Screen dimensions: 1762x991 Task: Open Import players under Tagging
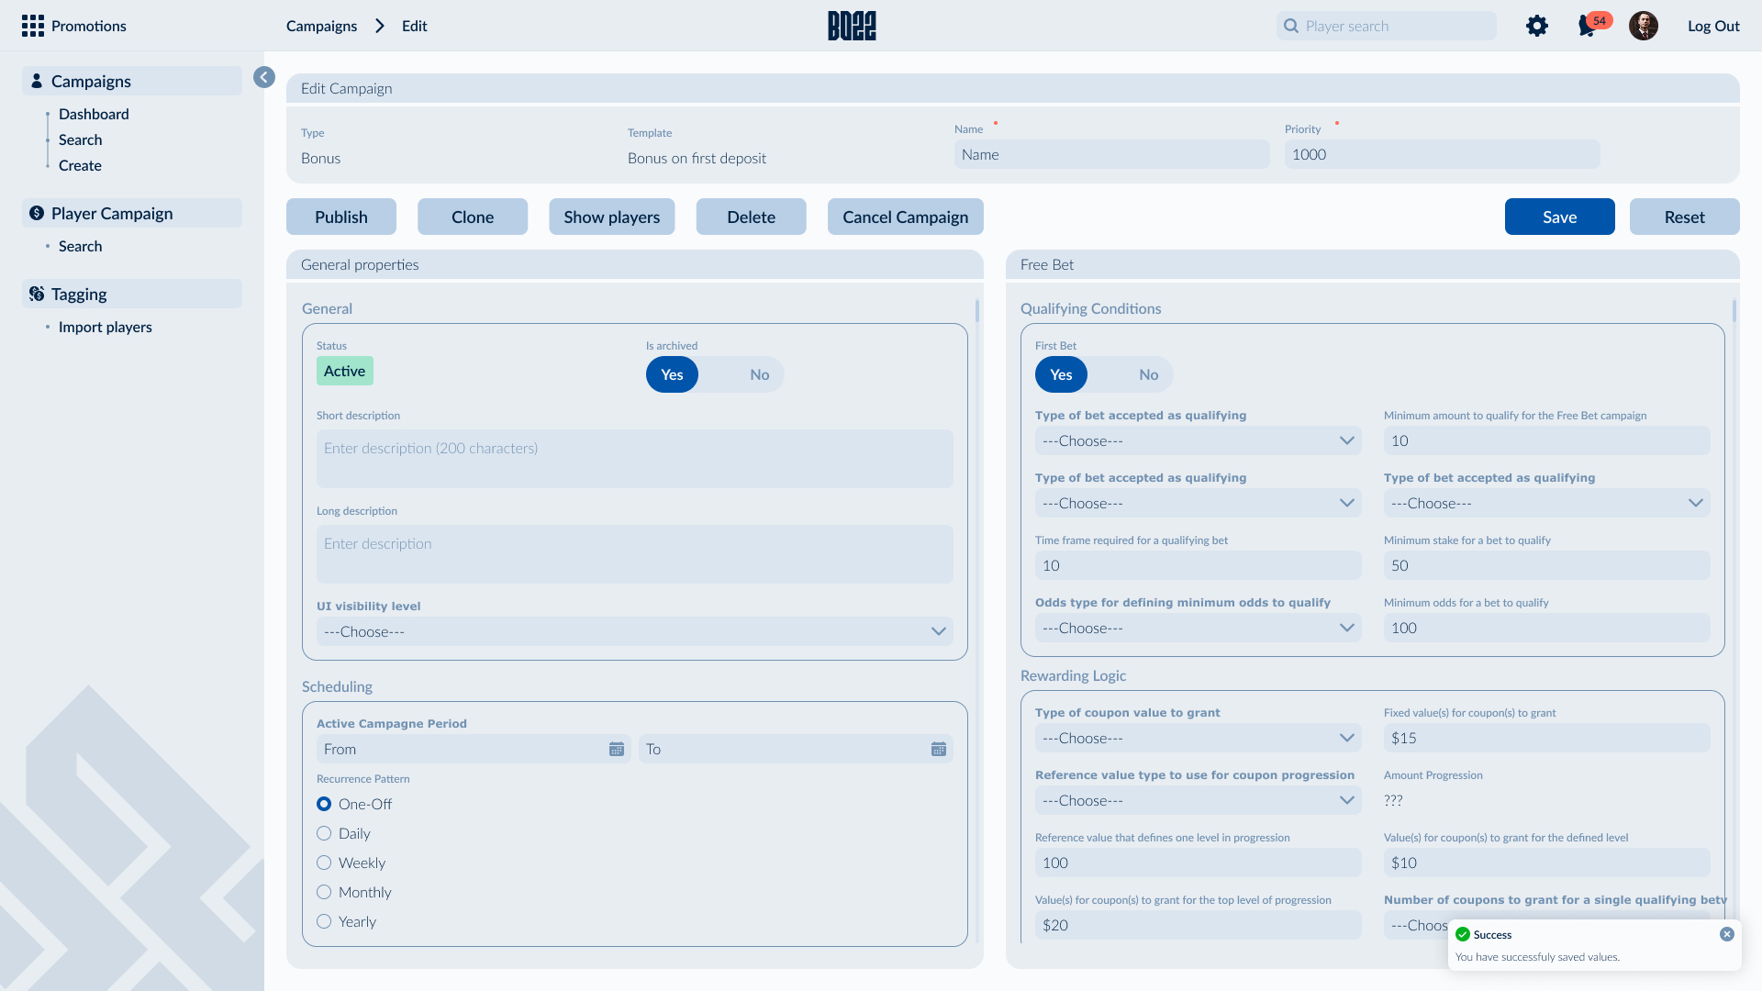(105, 327)
